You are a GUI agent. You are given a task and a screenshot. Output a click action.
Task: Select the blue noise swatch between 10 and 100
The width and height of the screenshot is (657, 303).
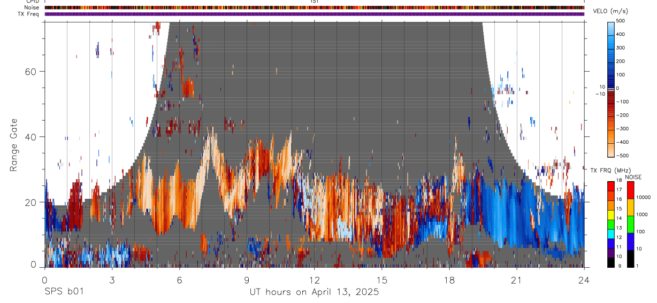coord(630,242)
